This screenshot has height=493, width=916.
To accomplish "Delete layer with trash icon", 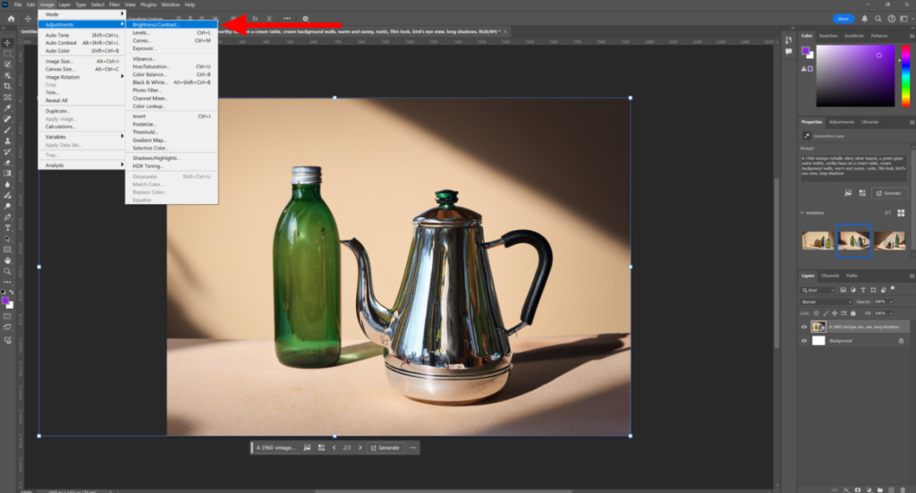I will 903,489.
